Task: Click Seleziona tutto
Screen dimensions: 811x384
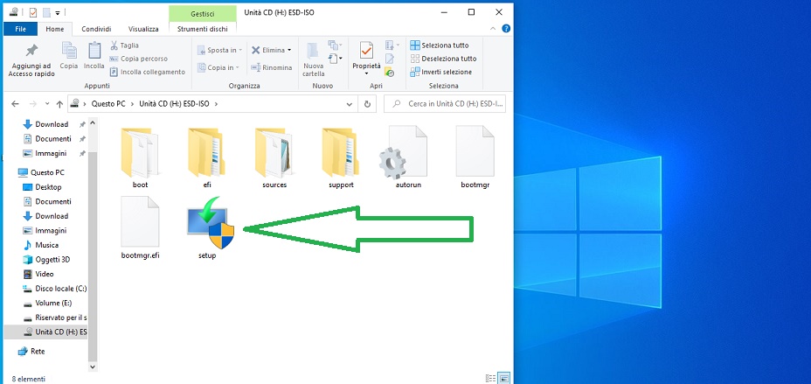Action: [440, 45]
